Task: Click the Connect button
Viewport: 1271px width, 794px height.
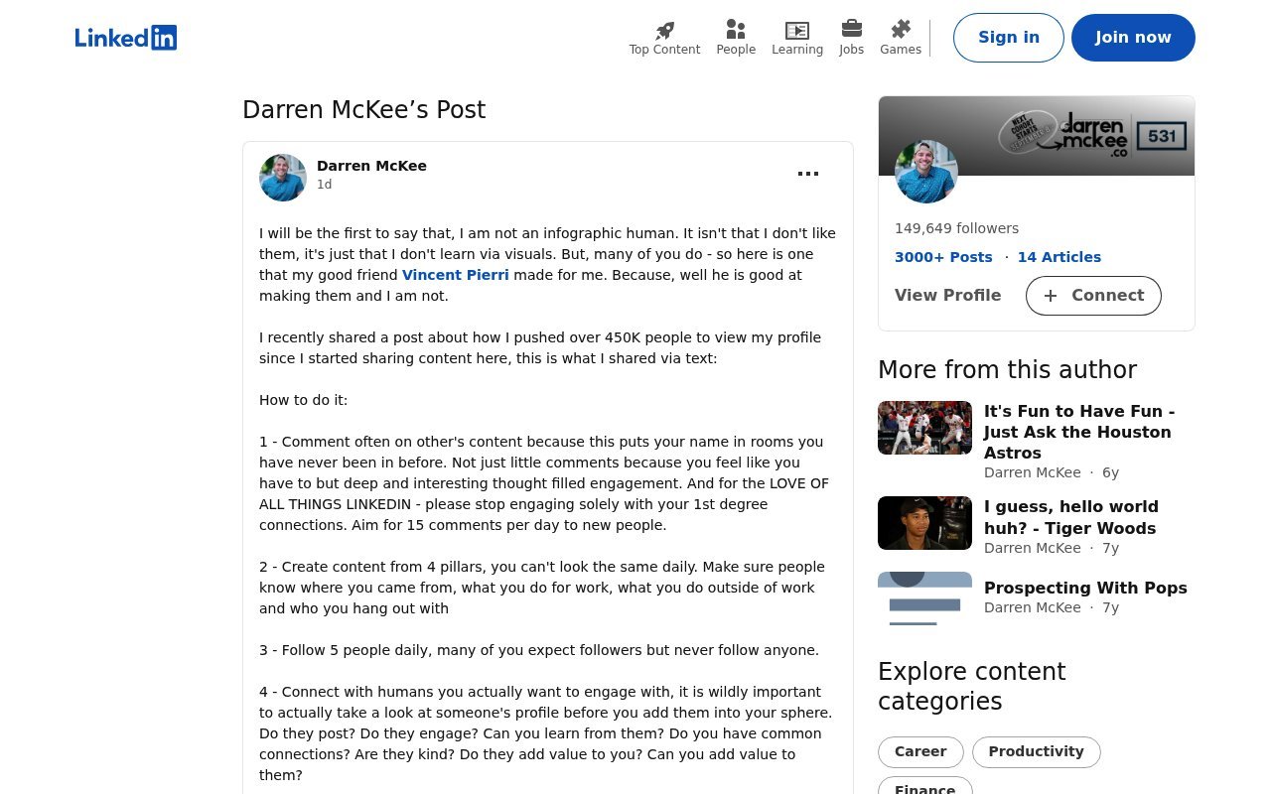Action: [1093, 296]
